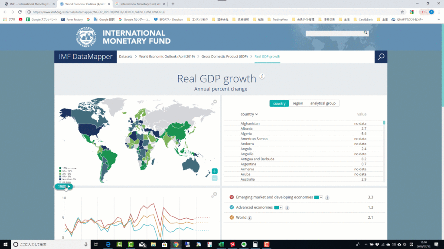Select Angola in the country list
Image resolution: width=444 pixels, height=249 pixels.
pos(303,149)
